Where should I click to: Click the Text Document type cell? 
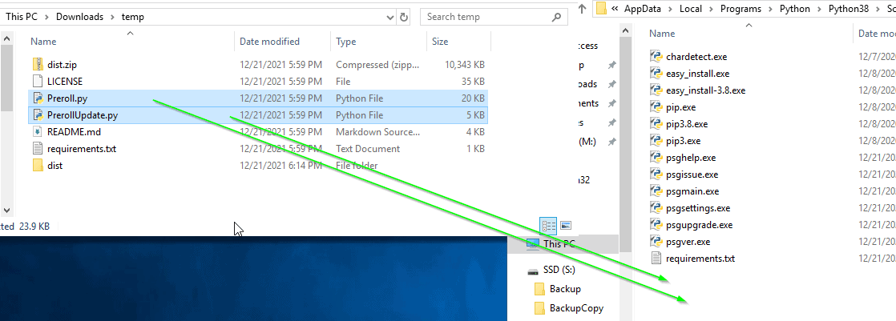368,149
